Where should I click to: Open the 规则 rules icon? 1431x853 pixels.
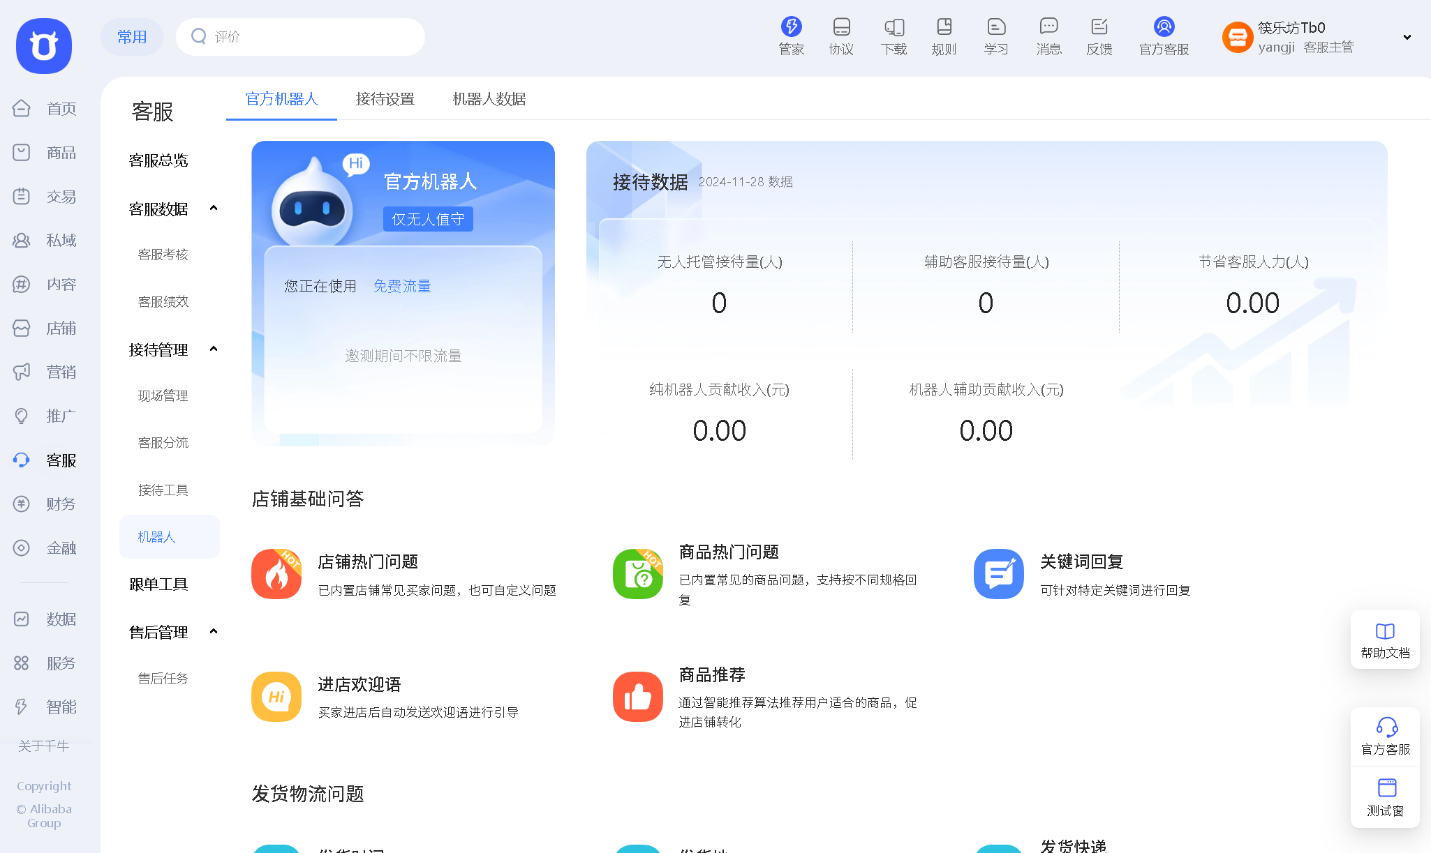pos(944,36)
